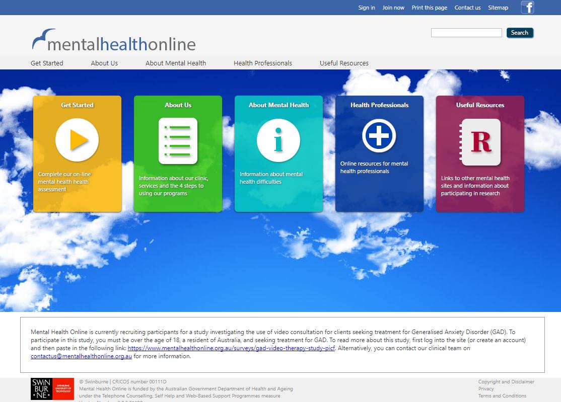Open the Privacy link in footer
The height and width of the screenshot is (402, 561).
tap(486, 389)
